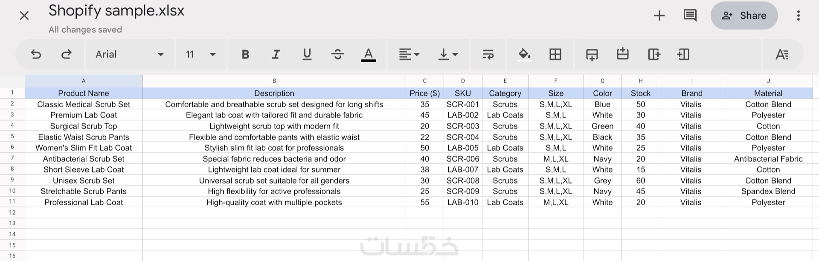Image resolution: width=819 pixels, height=261 pixels.
Task: Click the redo arrow icon
Action: [x=66, y=54]
